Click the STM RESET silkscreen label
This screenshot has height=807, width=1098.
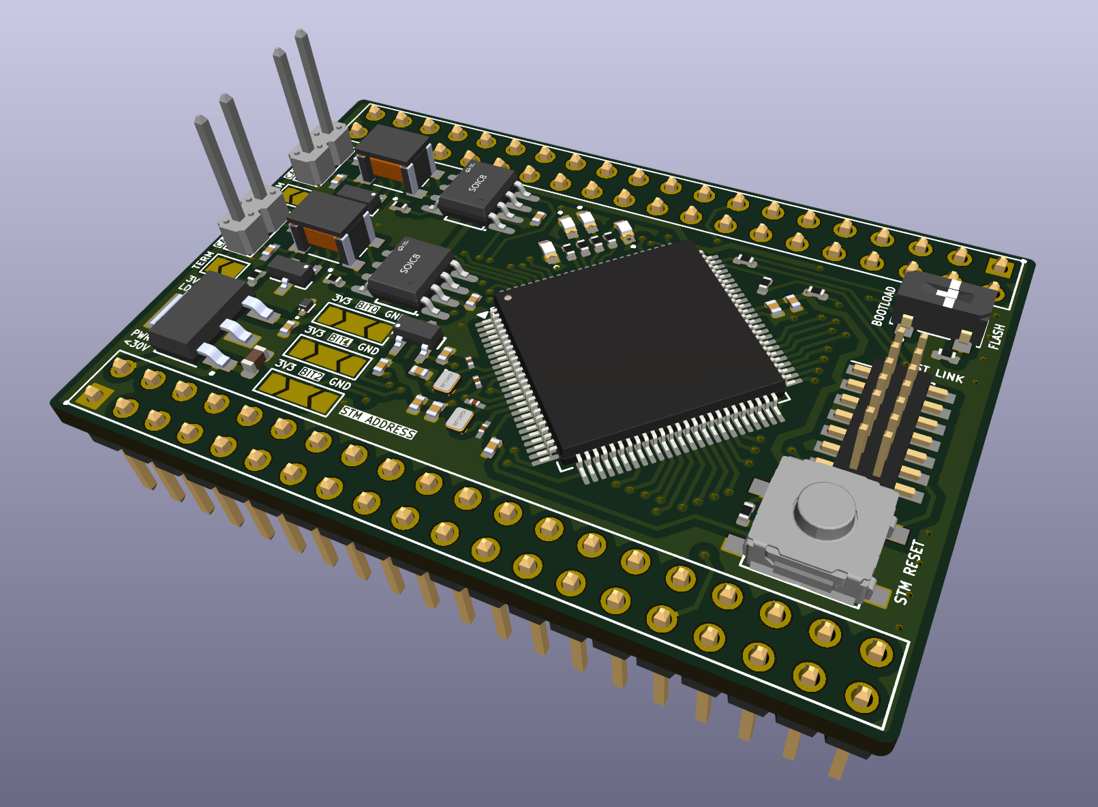click(x=911, y=573)
